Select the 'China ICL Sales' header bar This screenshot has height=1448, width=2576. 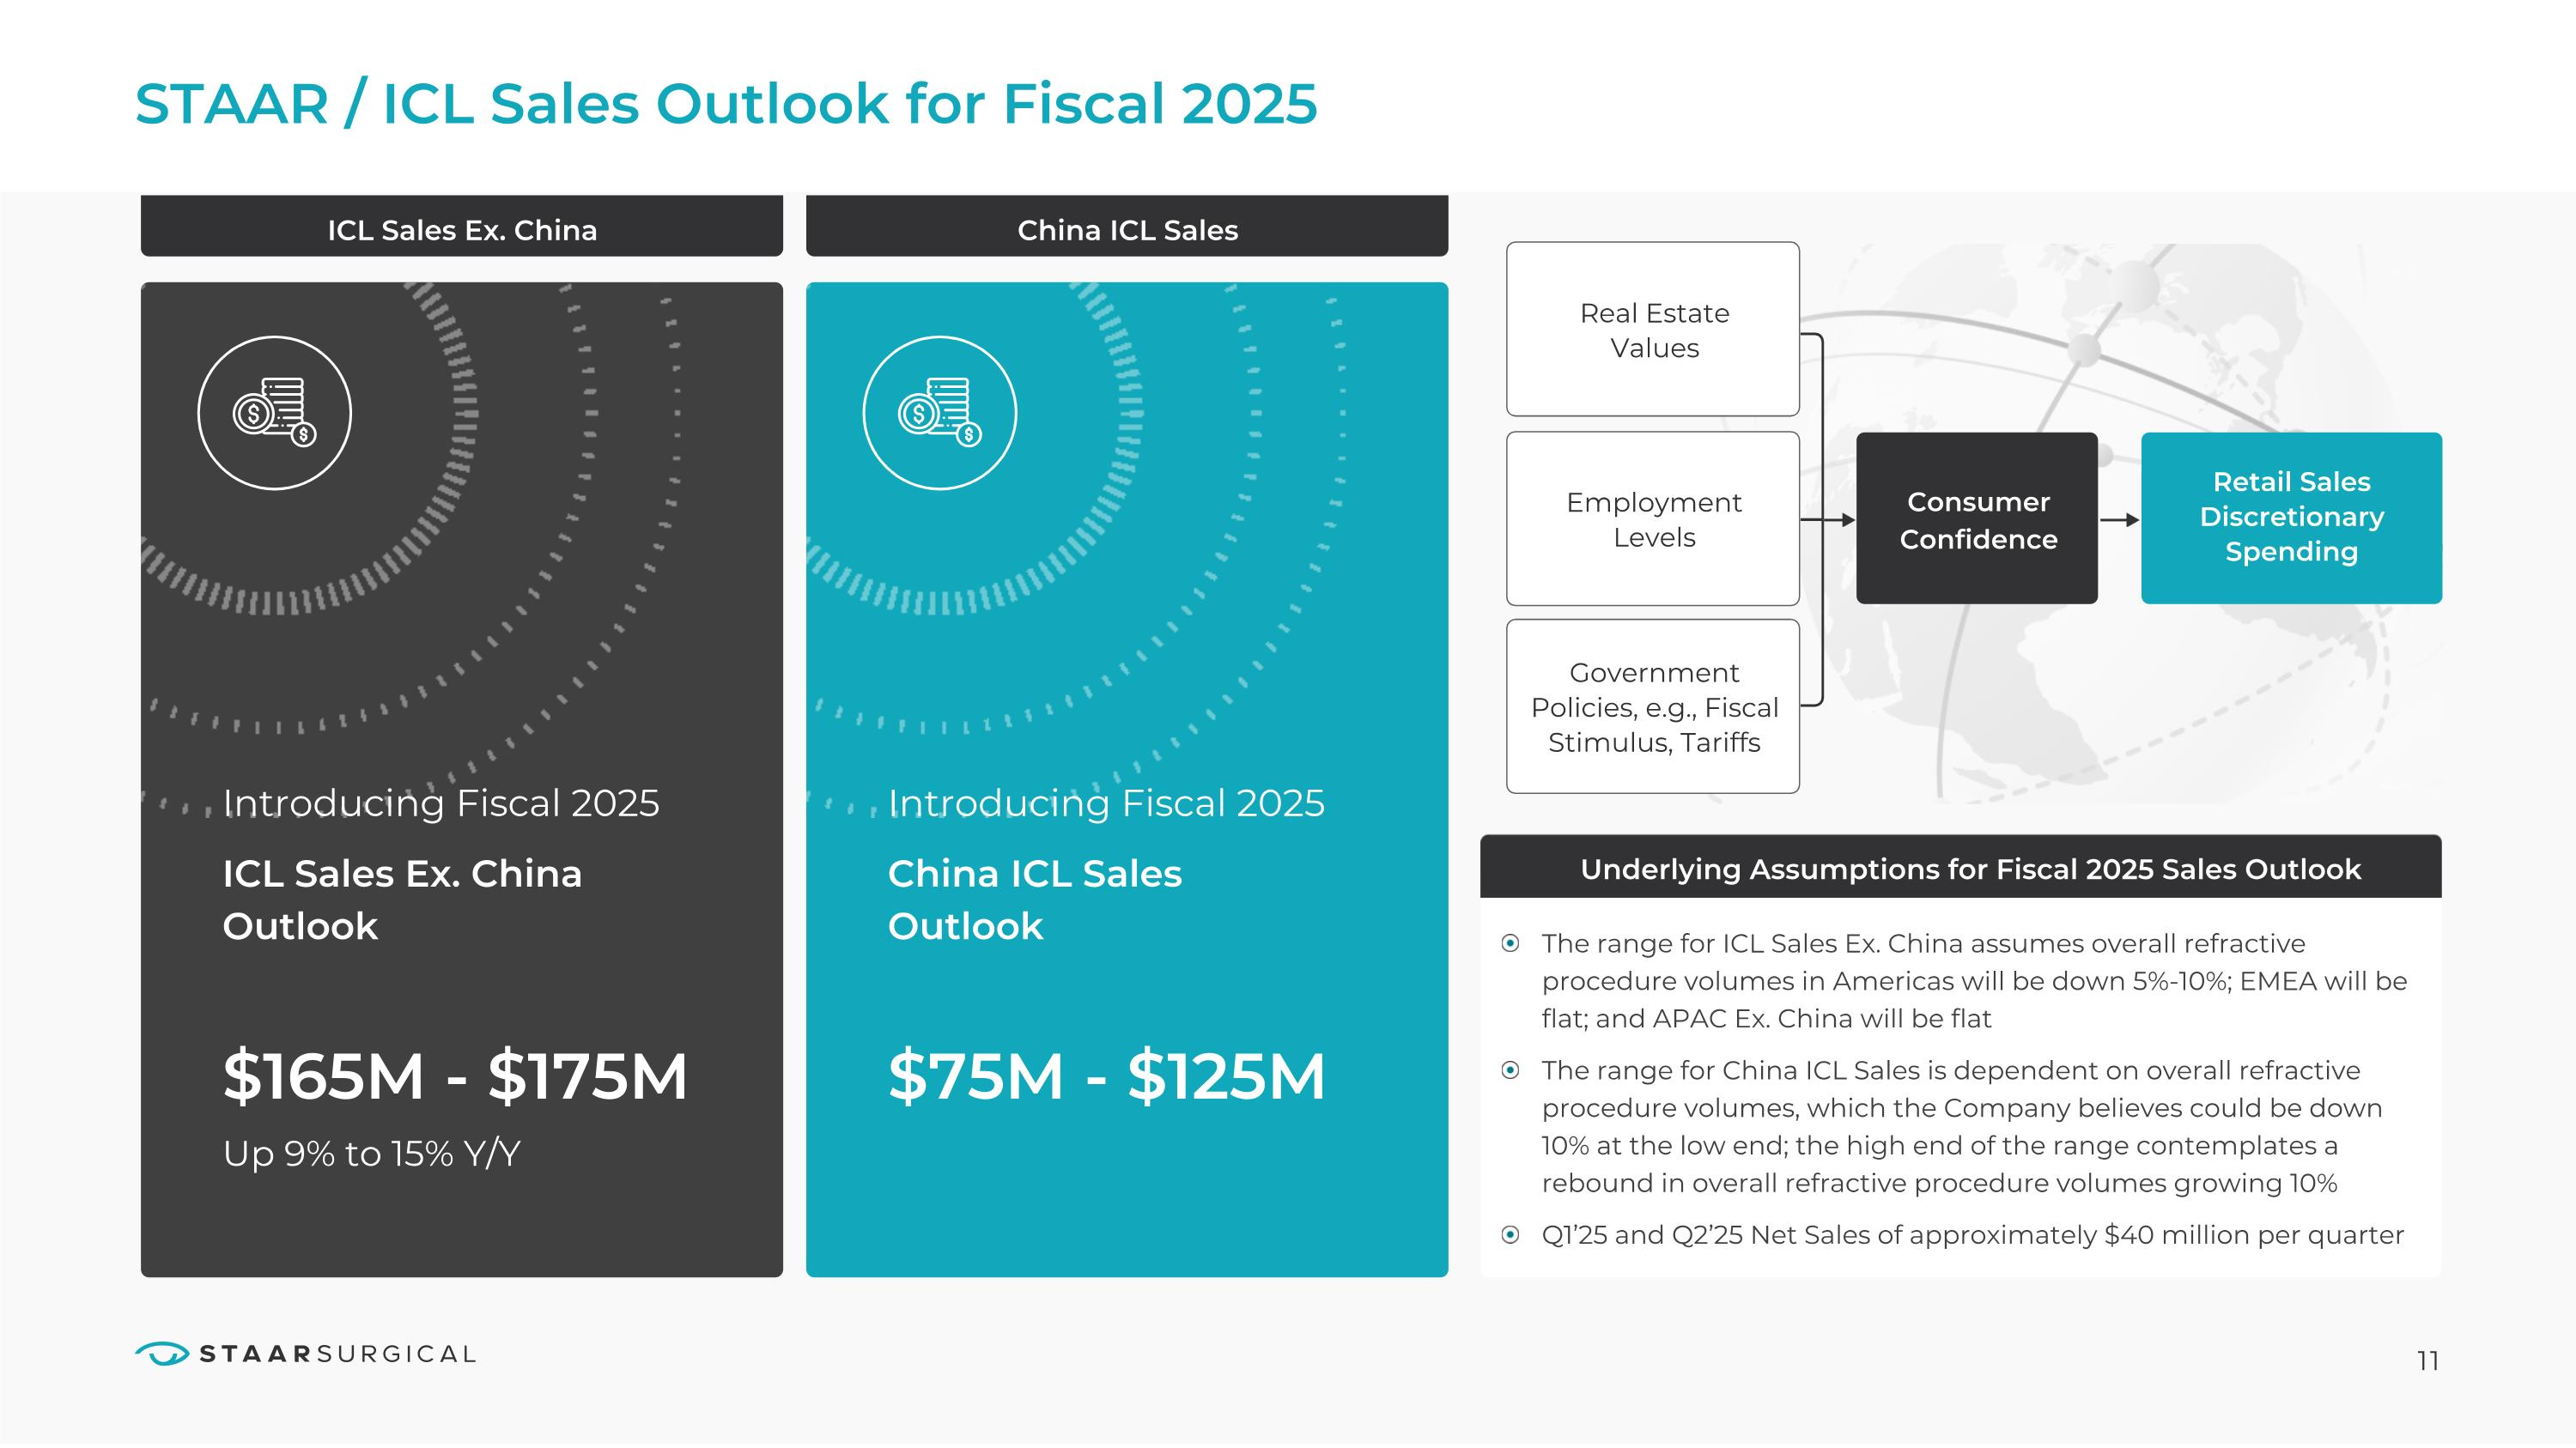[1127, 227]
